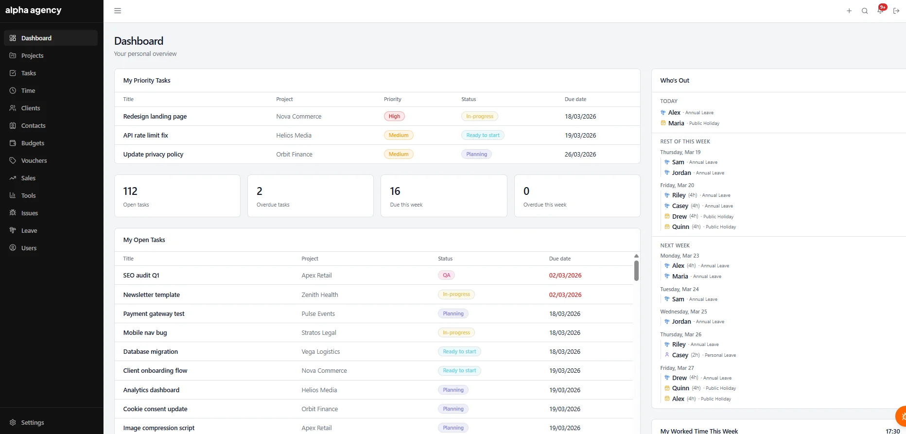Click the plus add-new icon
The height and width of the screenshot is (434, 906).
[849, 11]
